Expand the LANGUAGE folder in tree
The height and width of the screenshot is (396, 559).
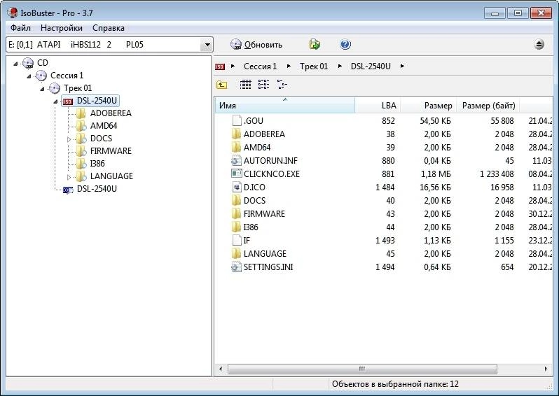pyautogui.click(x=69, y=177)
